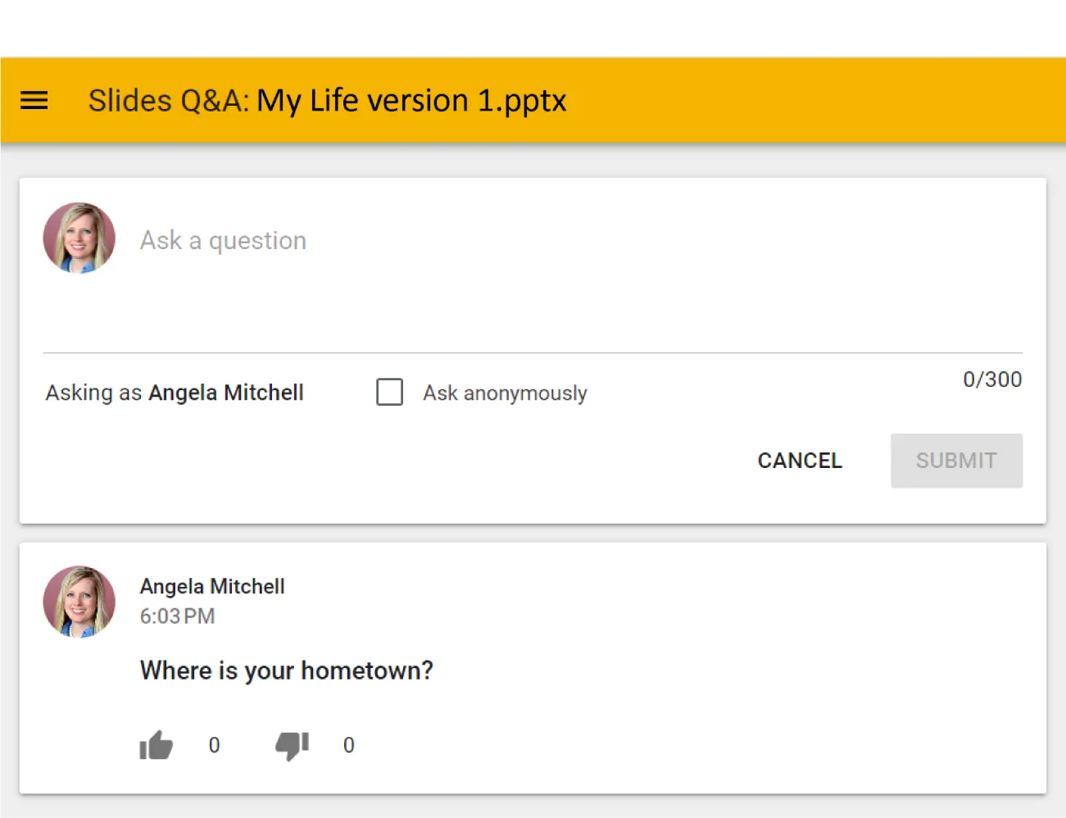Select the question text Where is your hometown?
The width and height of the screenshot is (1066, 818).
[x=287, y=670]
